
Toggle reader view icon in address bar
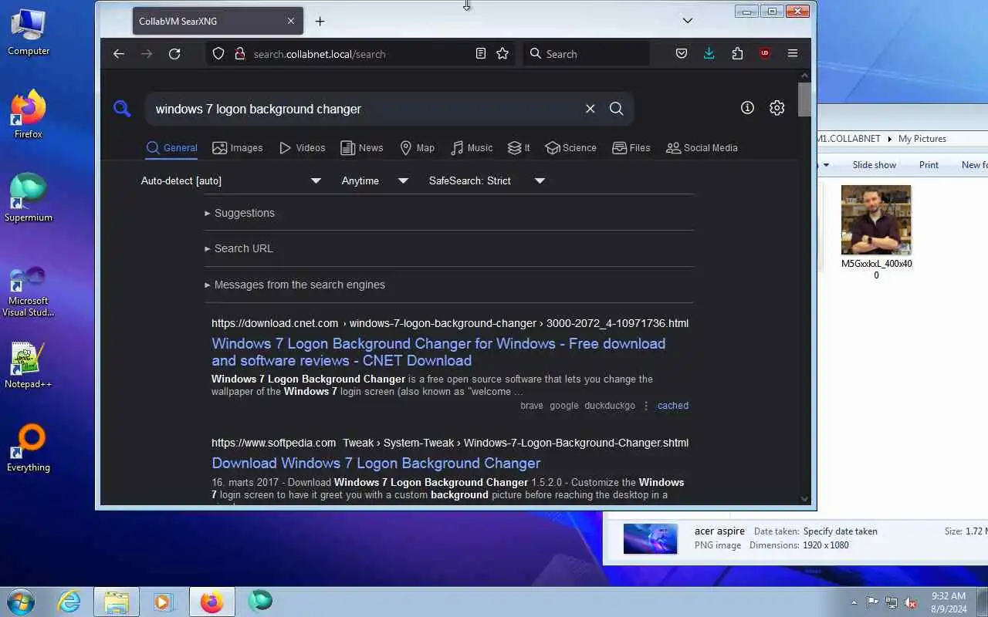pos(481,54)
